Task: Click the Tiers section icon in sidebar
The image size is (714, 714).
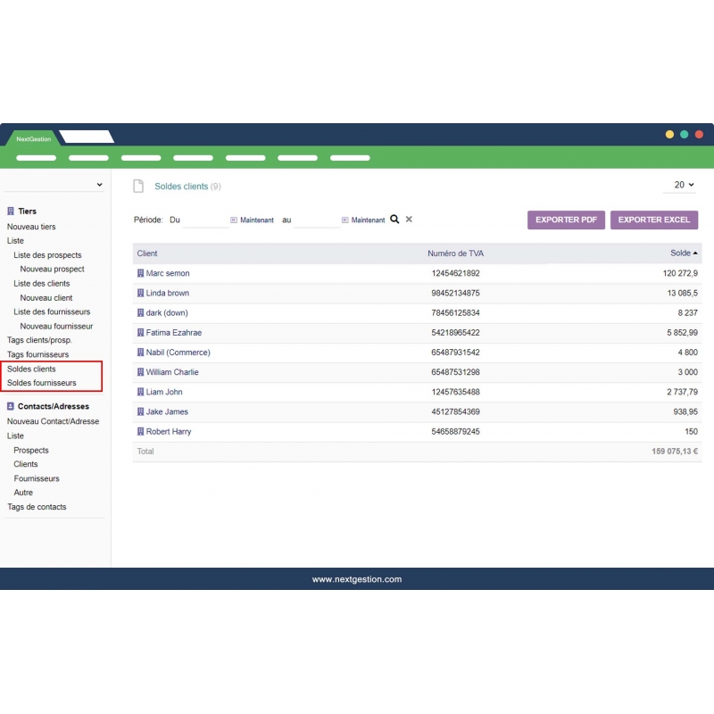Action: point(11,212)
